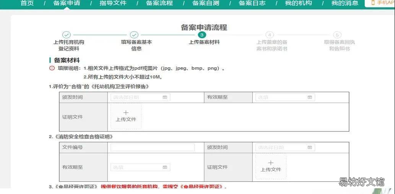View the 备案日志 navigation item

click(x=252, y=3)
